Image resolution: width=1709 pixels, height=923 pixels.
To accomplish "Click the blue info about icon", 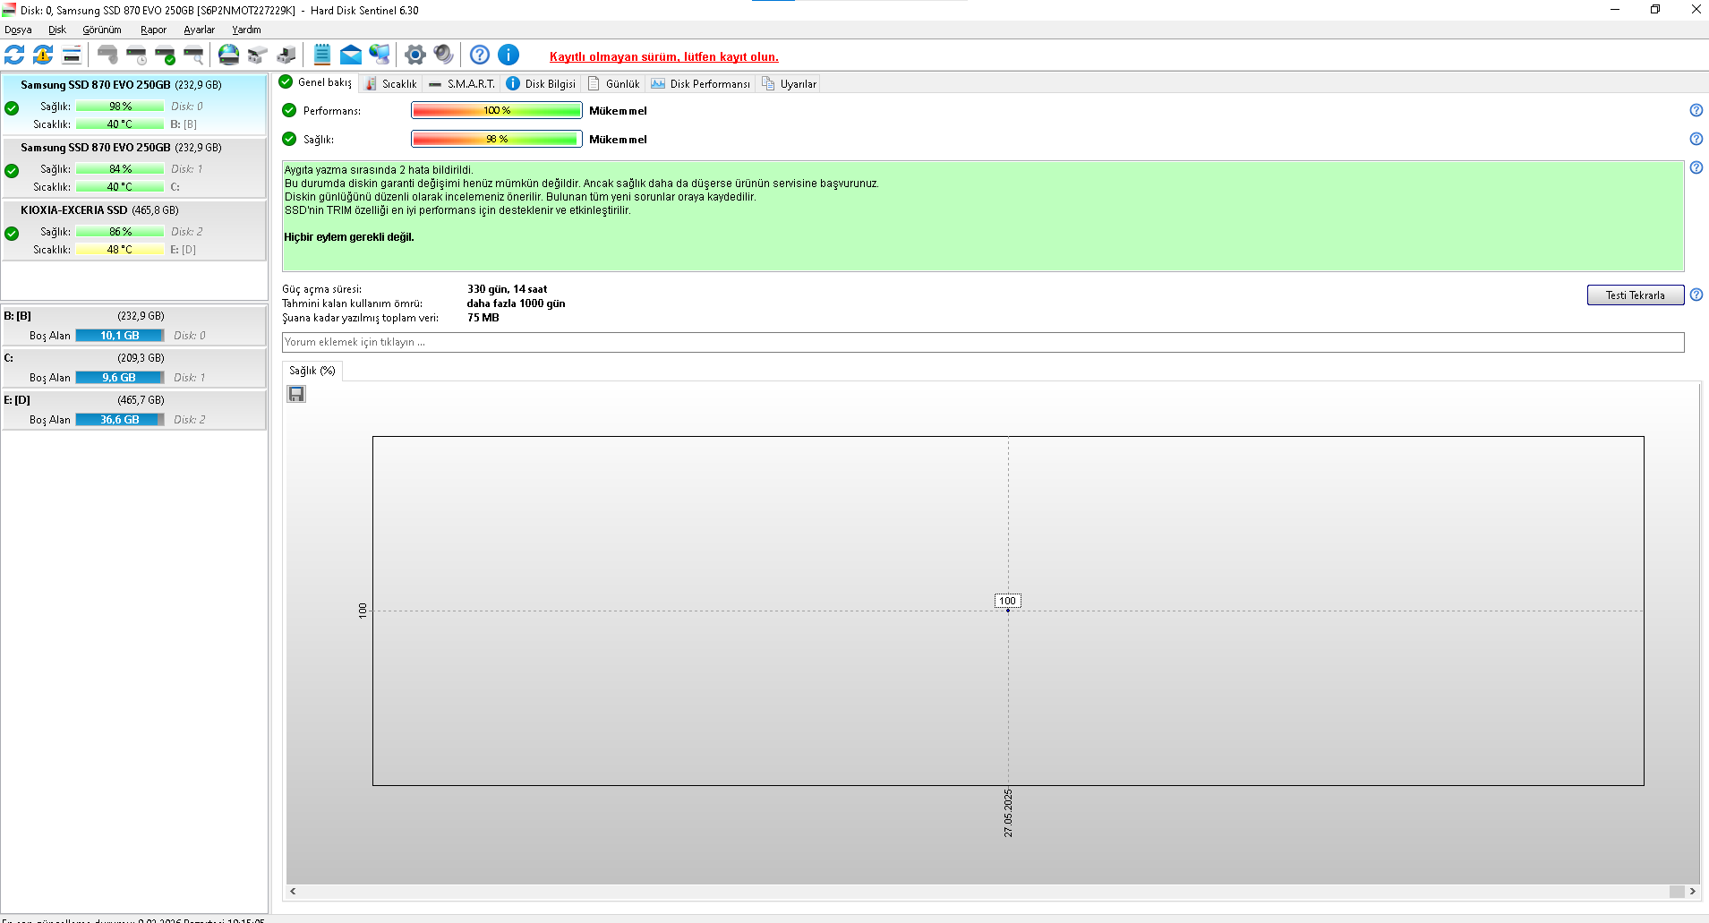I will 508,55.
